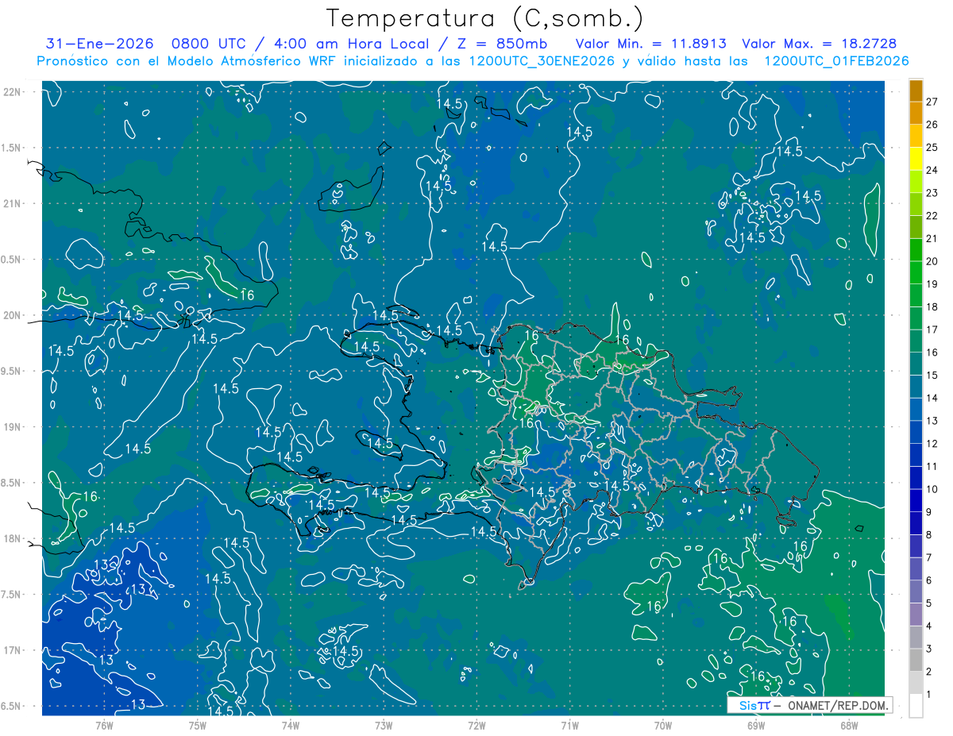The image size is (953, 736).
Task: Select the '4:00 am Hora Local' text
Action: click(352, 44)
